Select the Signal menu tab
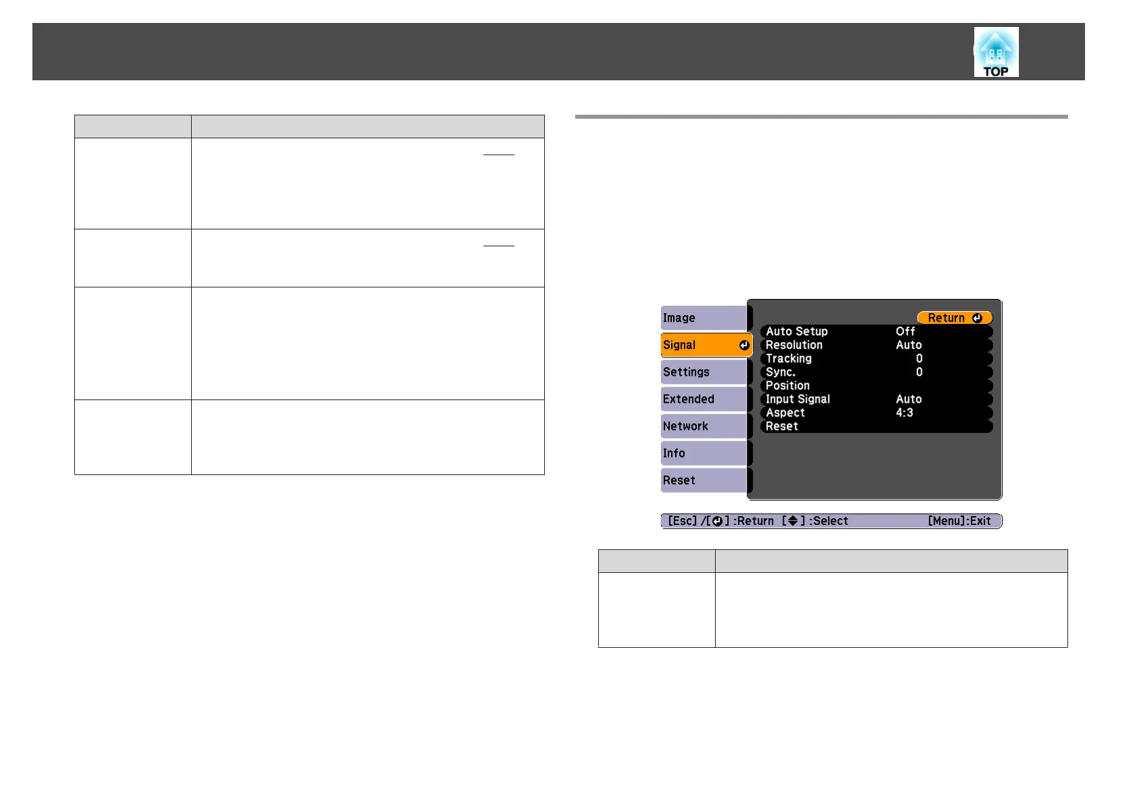1137x803 pixels. click(x=706, y=345)
